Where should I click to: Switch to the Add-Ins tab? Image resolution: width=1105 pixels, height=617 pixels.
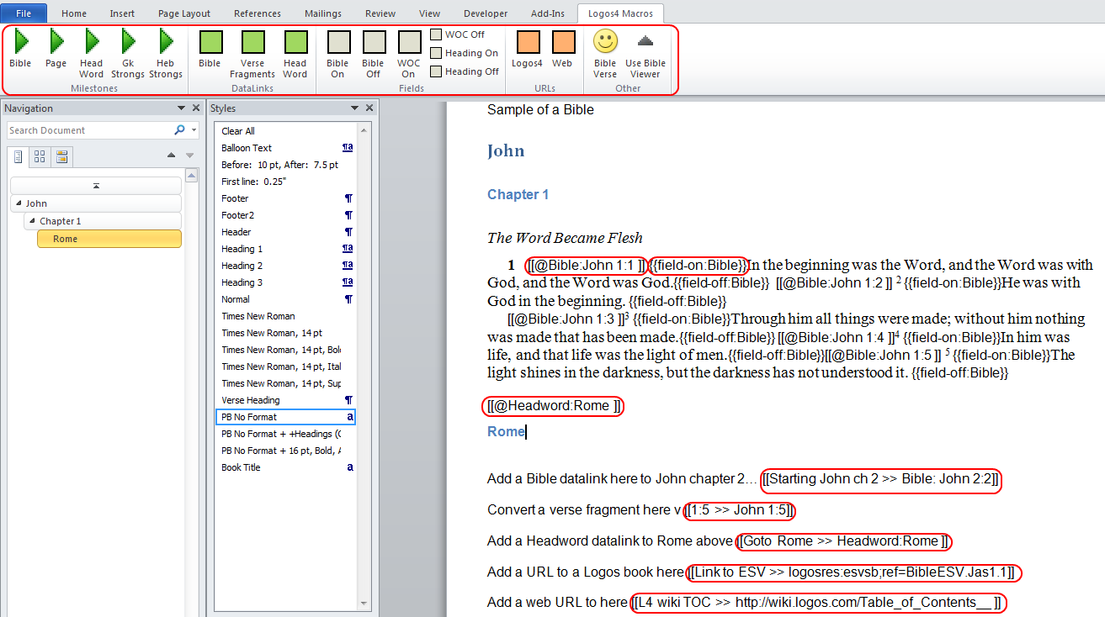pyautogui.click(x=547, y=13)
